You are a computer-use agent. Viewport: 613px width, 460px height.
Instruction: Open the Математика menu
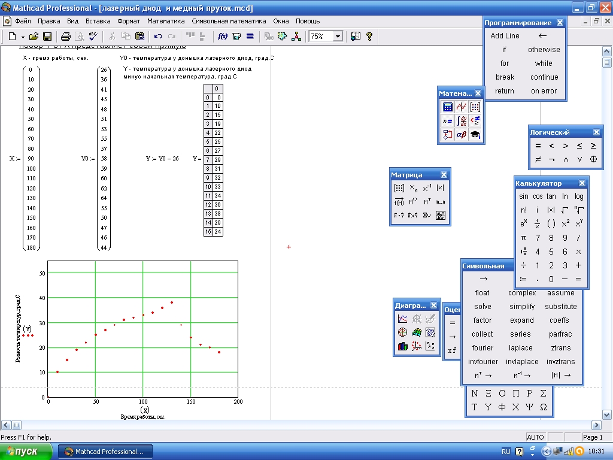[166, 21]
